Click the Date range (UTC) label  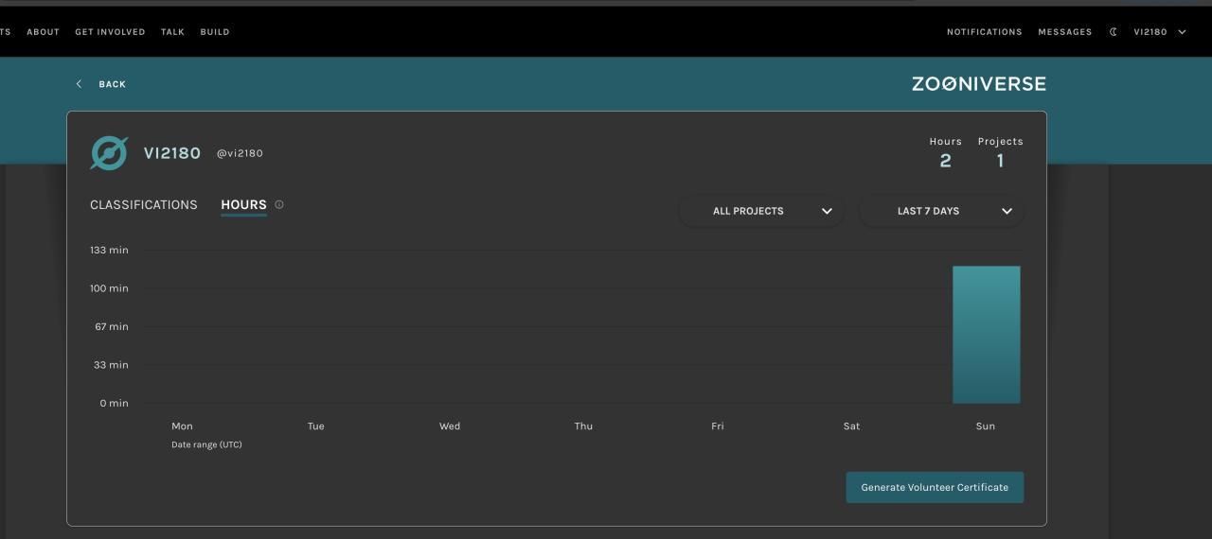pos(206,444)
